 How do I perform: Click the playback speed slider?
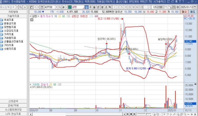click(x=144, y=114)
